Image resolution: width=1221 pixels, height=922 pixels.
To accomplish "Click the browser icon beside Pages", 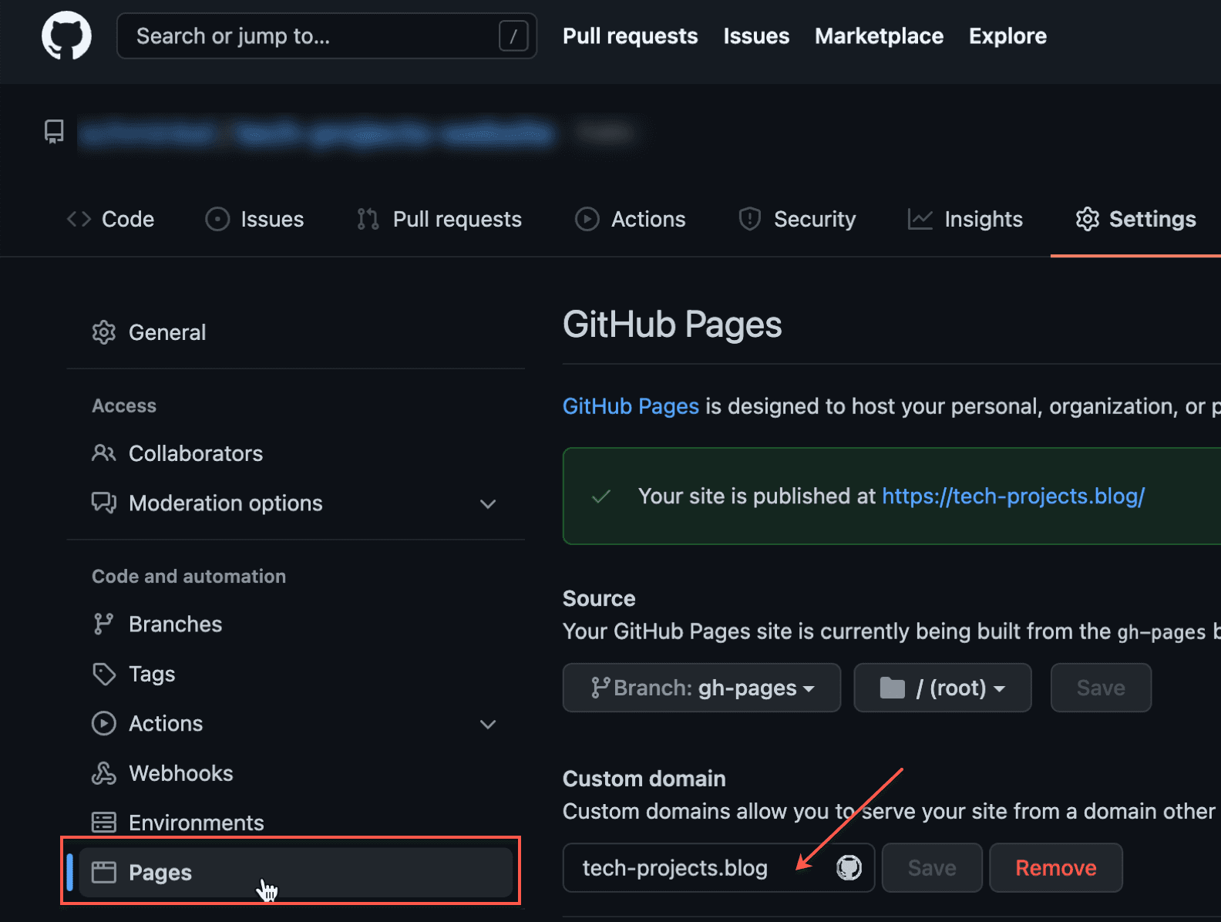I will pos(104,873).
